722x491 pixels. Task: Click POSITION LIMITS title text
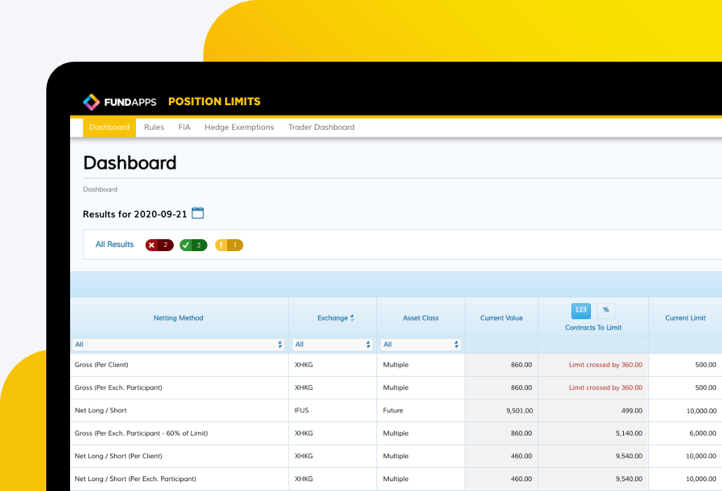pos(214,101)
